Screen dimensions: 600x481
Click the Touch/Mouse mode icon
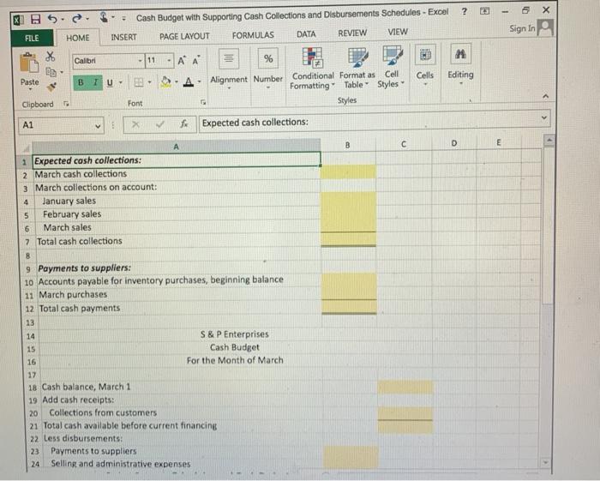pos(104,17)
